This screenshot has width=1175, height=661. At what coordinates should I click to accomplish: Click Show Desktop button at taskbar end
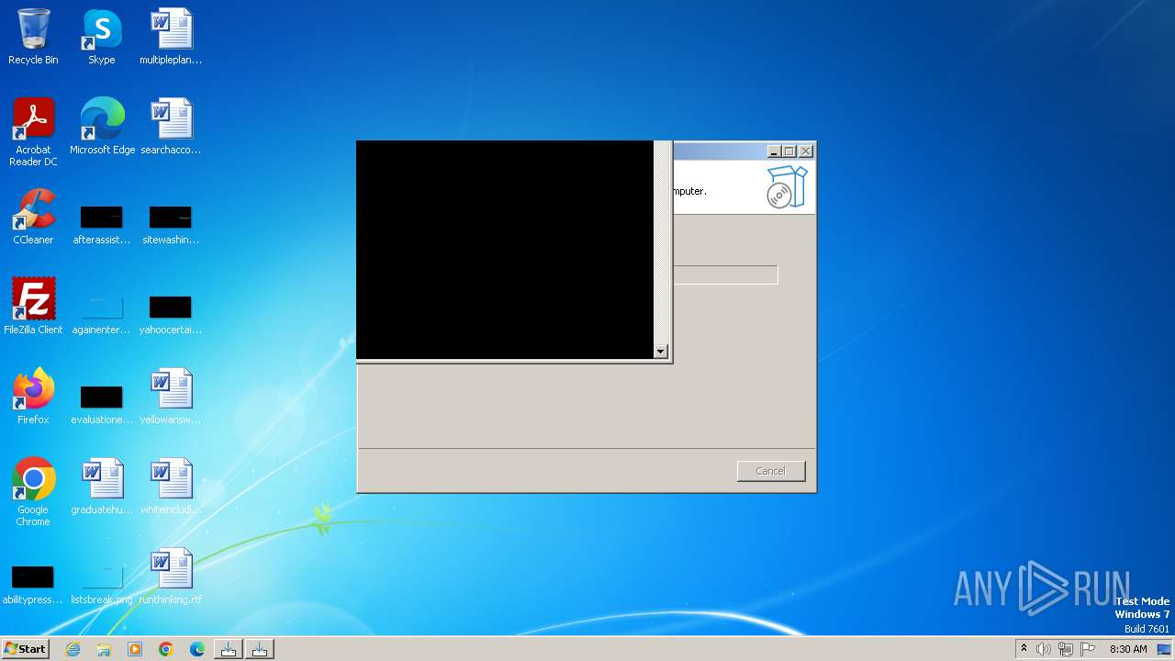(x=1165, y=649)
